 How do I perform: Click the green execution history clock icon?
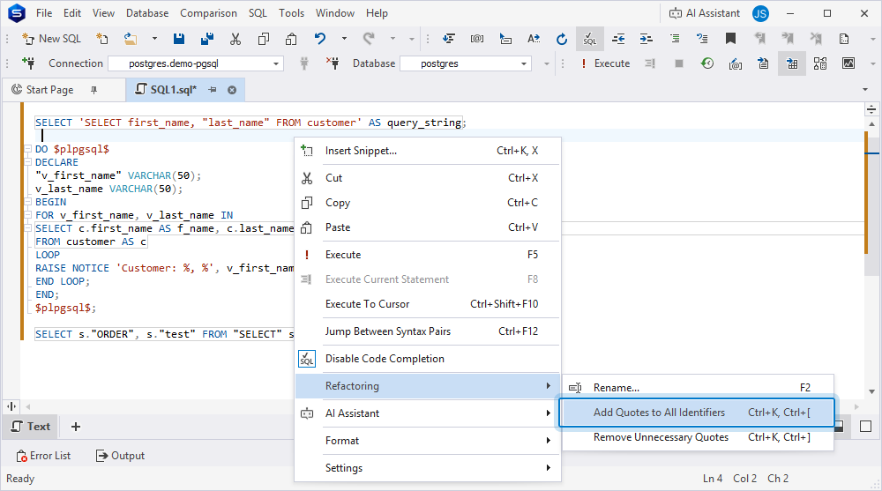(707, 63)
